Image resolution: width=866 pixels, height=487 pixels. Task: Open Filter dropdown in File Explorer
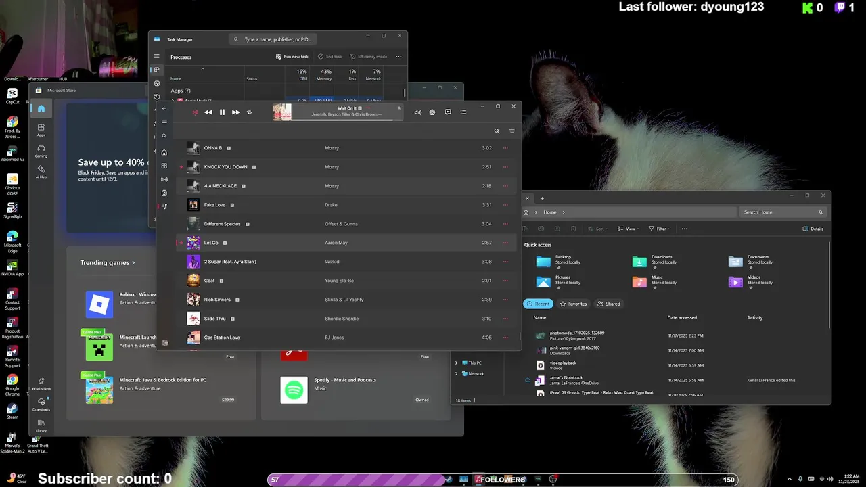click(x=659, y=229)
